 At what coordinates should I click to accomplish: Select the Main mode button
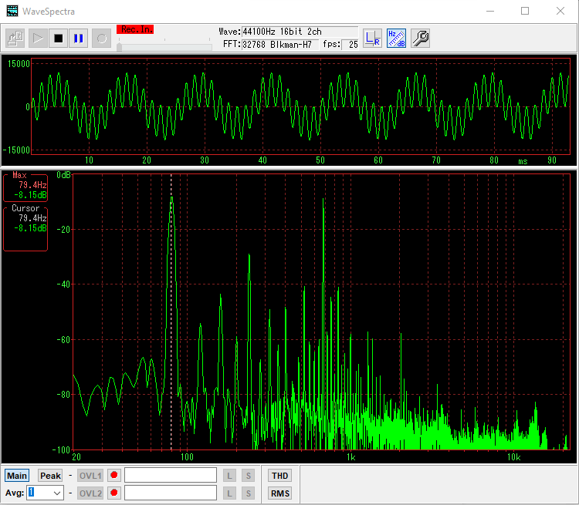[x=17, y=476]
